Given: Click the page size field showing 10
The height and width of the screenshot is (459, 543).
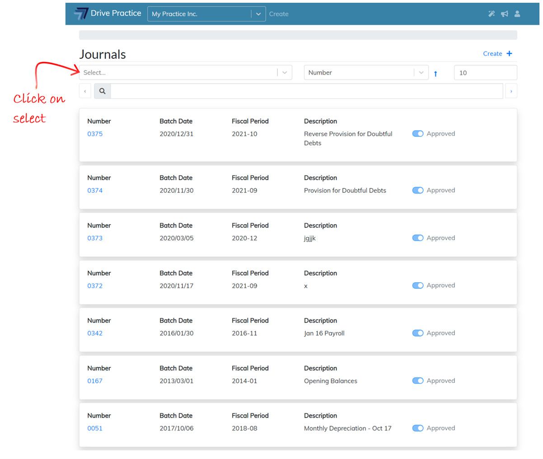Looking at the screenshot, I should 486,73.
